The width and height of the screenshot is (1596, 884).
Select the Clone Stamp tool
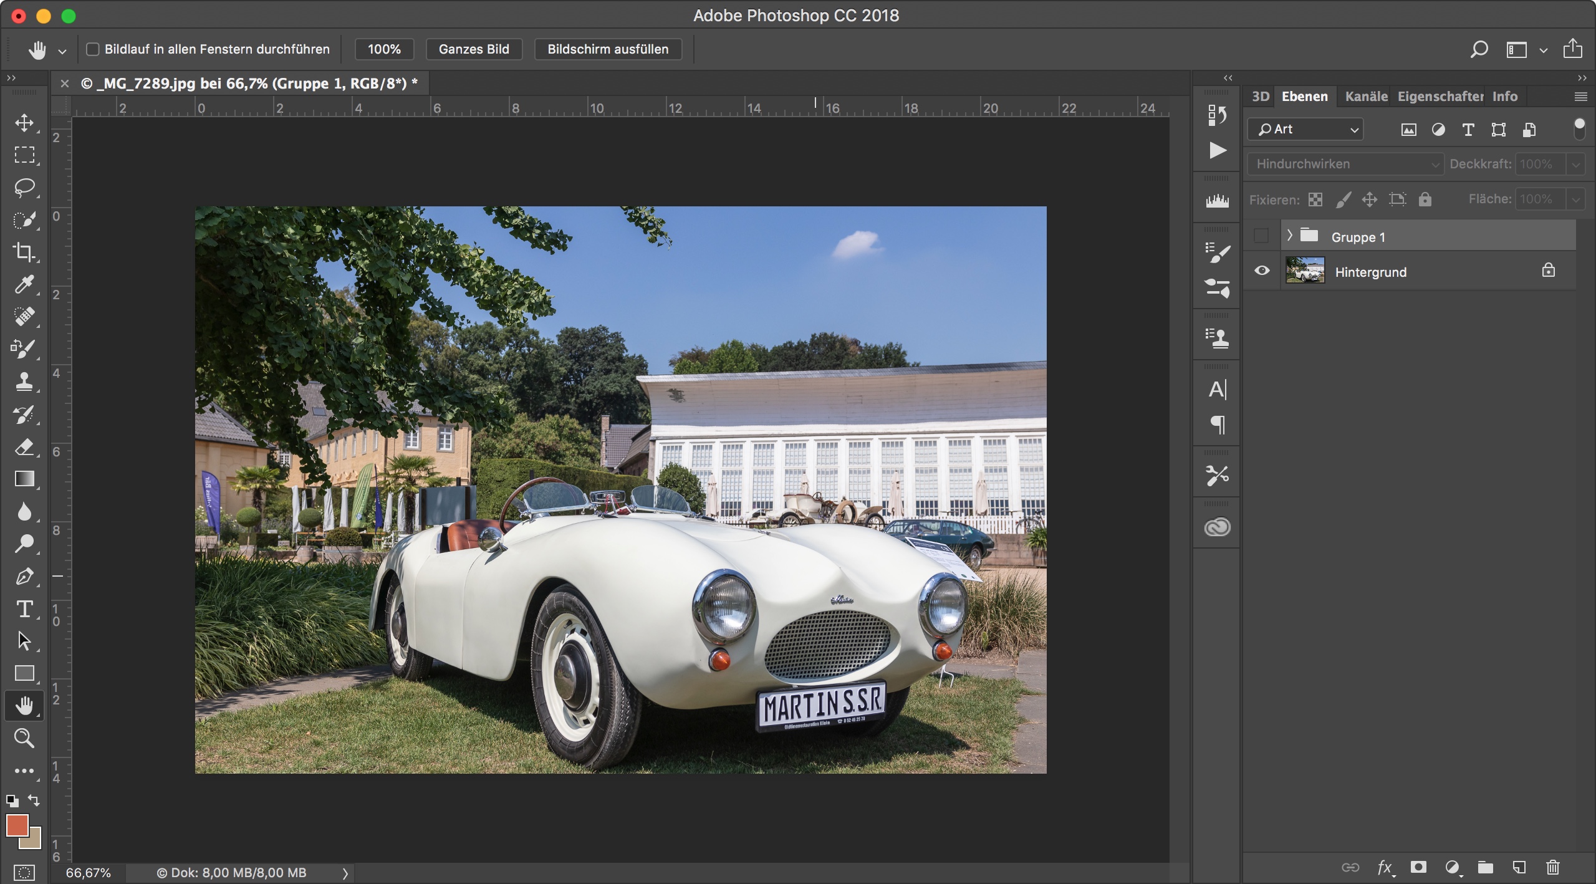point(24,381)
